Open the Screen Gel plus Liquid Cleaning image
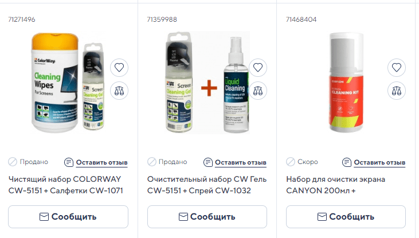The width and height of the screenshot is (419, 238). [207, 83]
